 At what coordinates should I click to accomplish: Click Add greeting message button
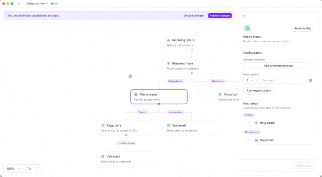coord(278,66)
